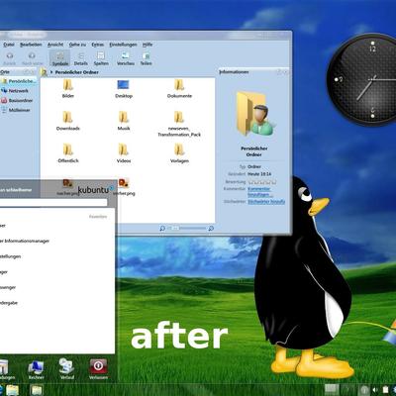Image resolution: width=396 pixels, height=396 pixels.
Task: Open the Hilfe menu
Action: (148, 45)
